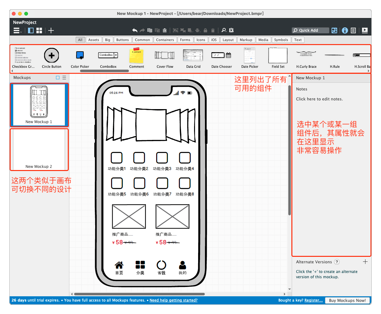This screenshot has height=314, width=381.
Task: Click UI library left scroll arrow
Action: tap(12, 71)
